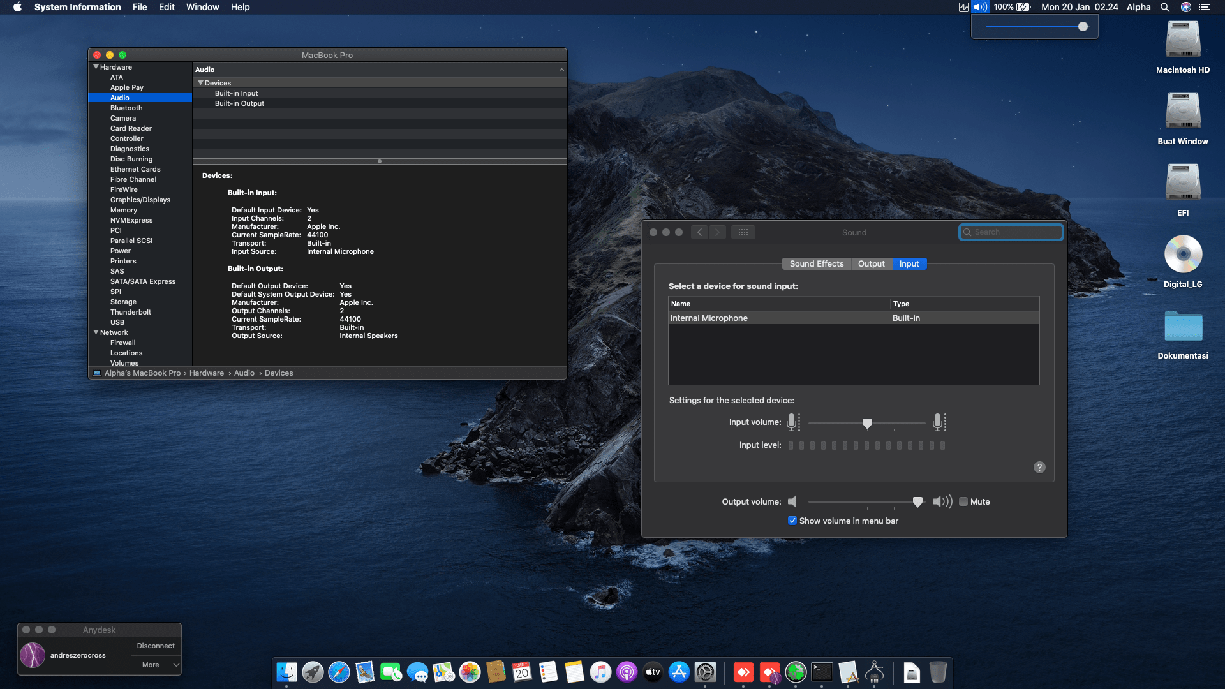Open the More dropdown in Anydesk
Viewport: 1225px width, 689px height.
156,665
